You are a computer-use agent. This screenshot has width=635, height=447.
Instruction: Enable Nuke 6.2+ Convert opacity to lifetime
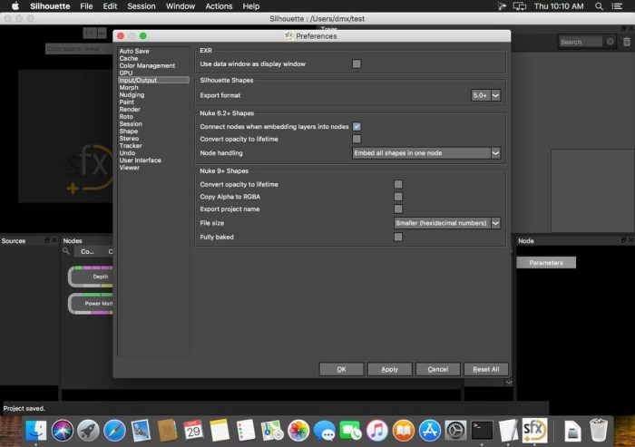tap(357, 139)
